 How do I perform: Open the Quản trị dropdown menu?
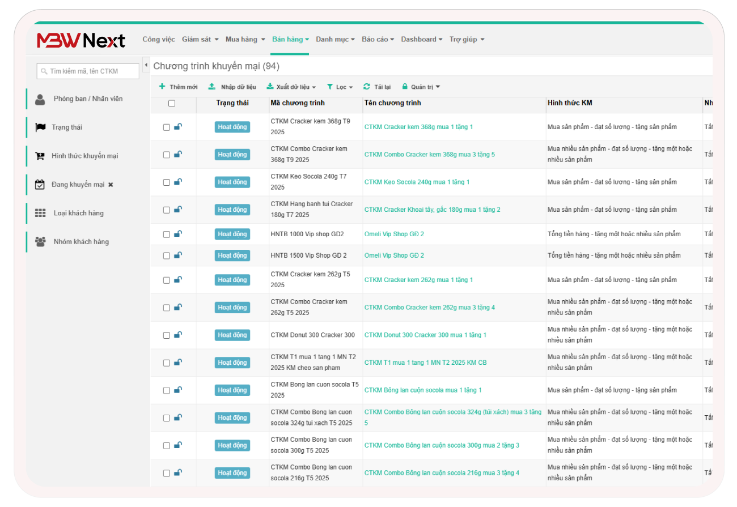tap(421, 87)
